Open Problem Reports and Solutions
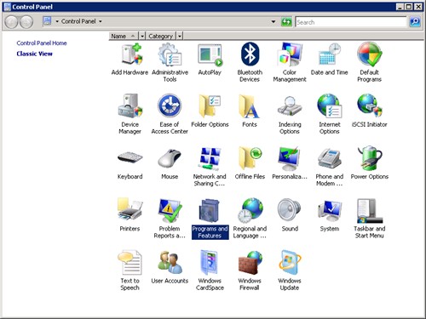 [x=170, y=219]
